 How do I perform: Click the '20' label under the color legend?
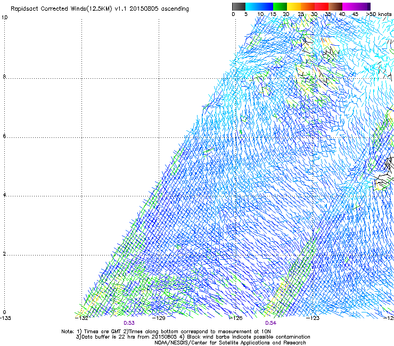286,14
